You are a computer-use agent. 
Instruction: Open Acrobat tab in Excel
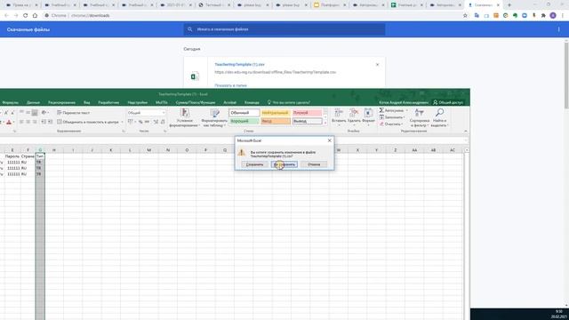pyautogui.click(x=229, y=103)
